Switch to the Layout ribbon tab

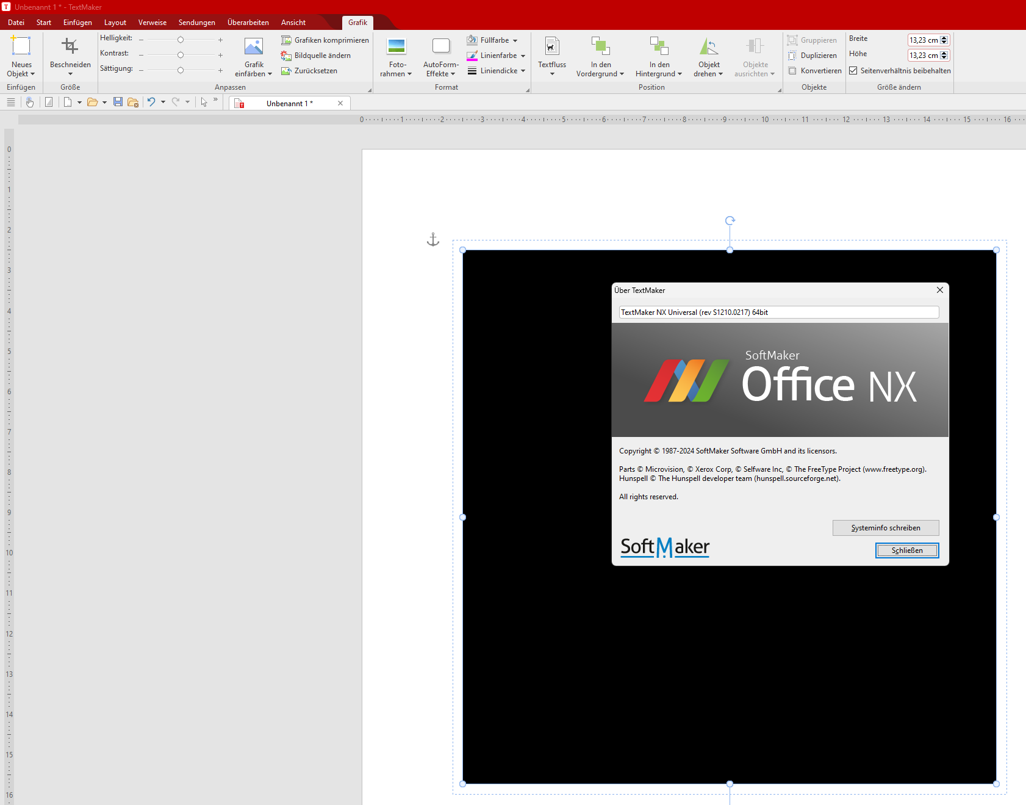click(x=115, y=23)
